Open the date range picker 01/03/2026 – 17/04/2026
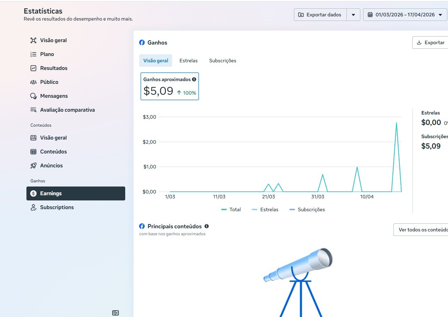The image size is (448, 317). [405, 15]
